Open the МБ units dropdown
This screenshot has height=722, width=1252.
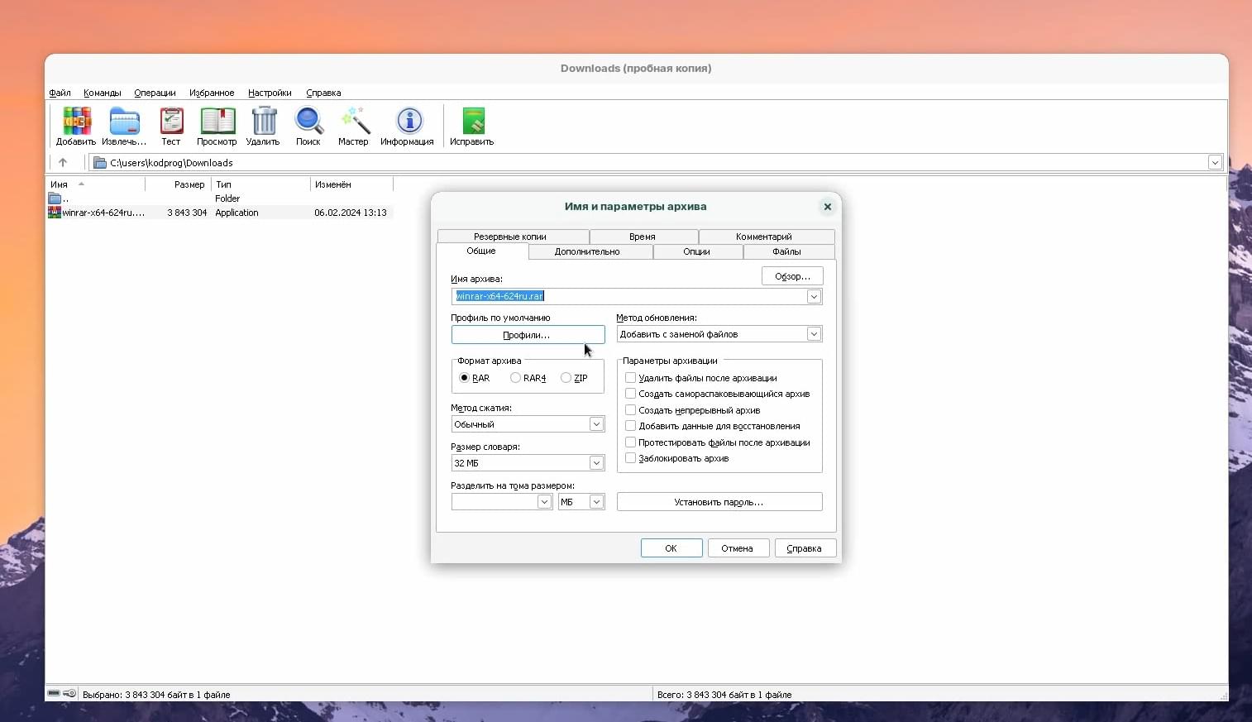point(596,502)
